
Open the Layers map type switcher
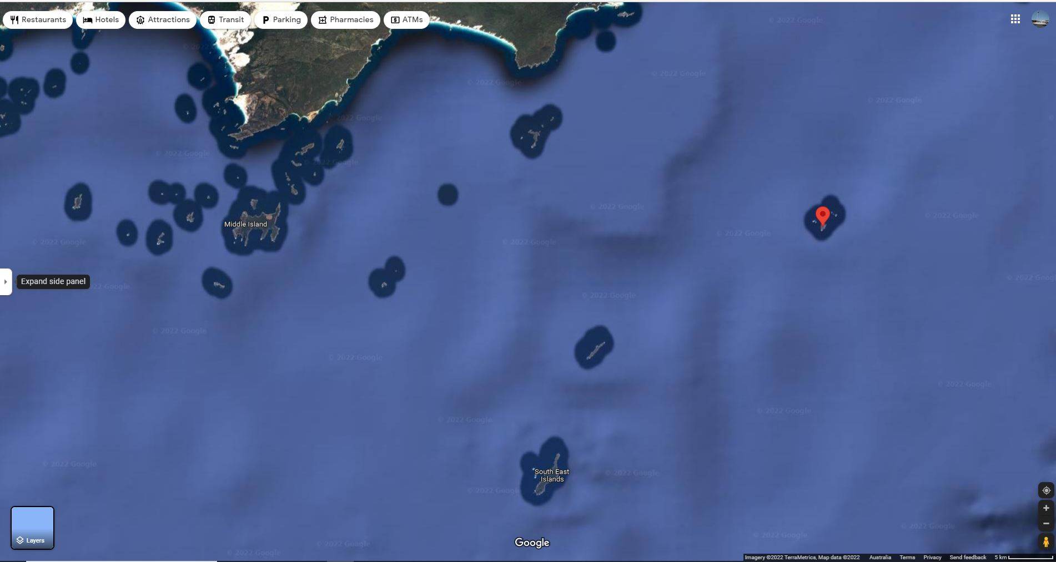coord(33,528)
